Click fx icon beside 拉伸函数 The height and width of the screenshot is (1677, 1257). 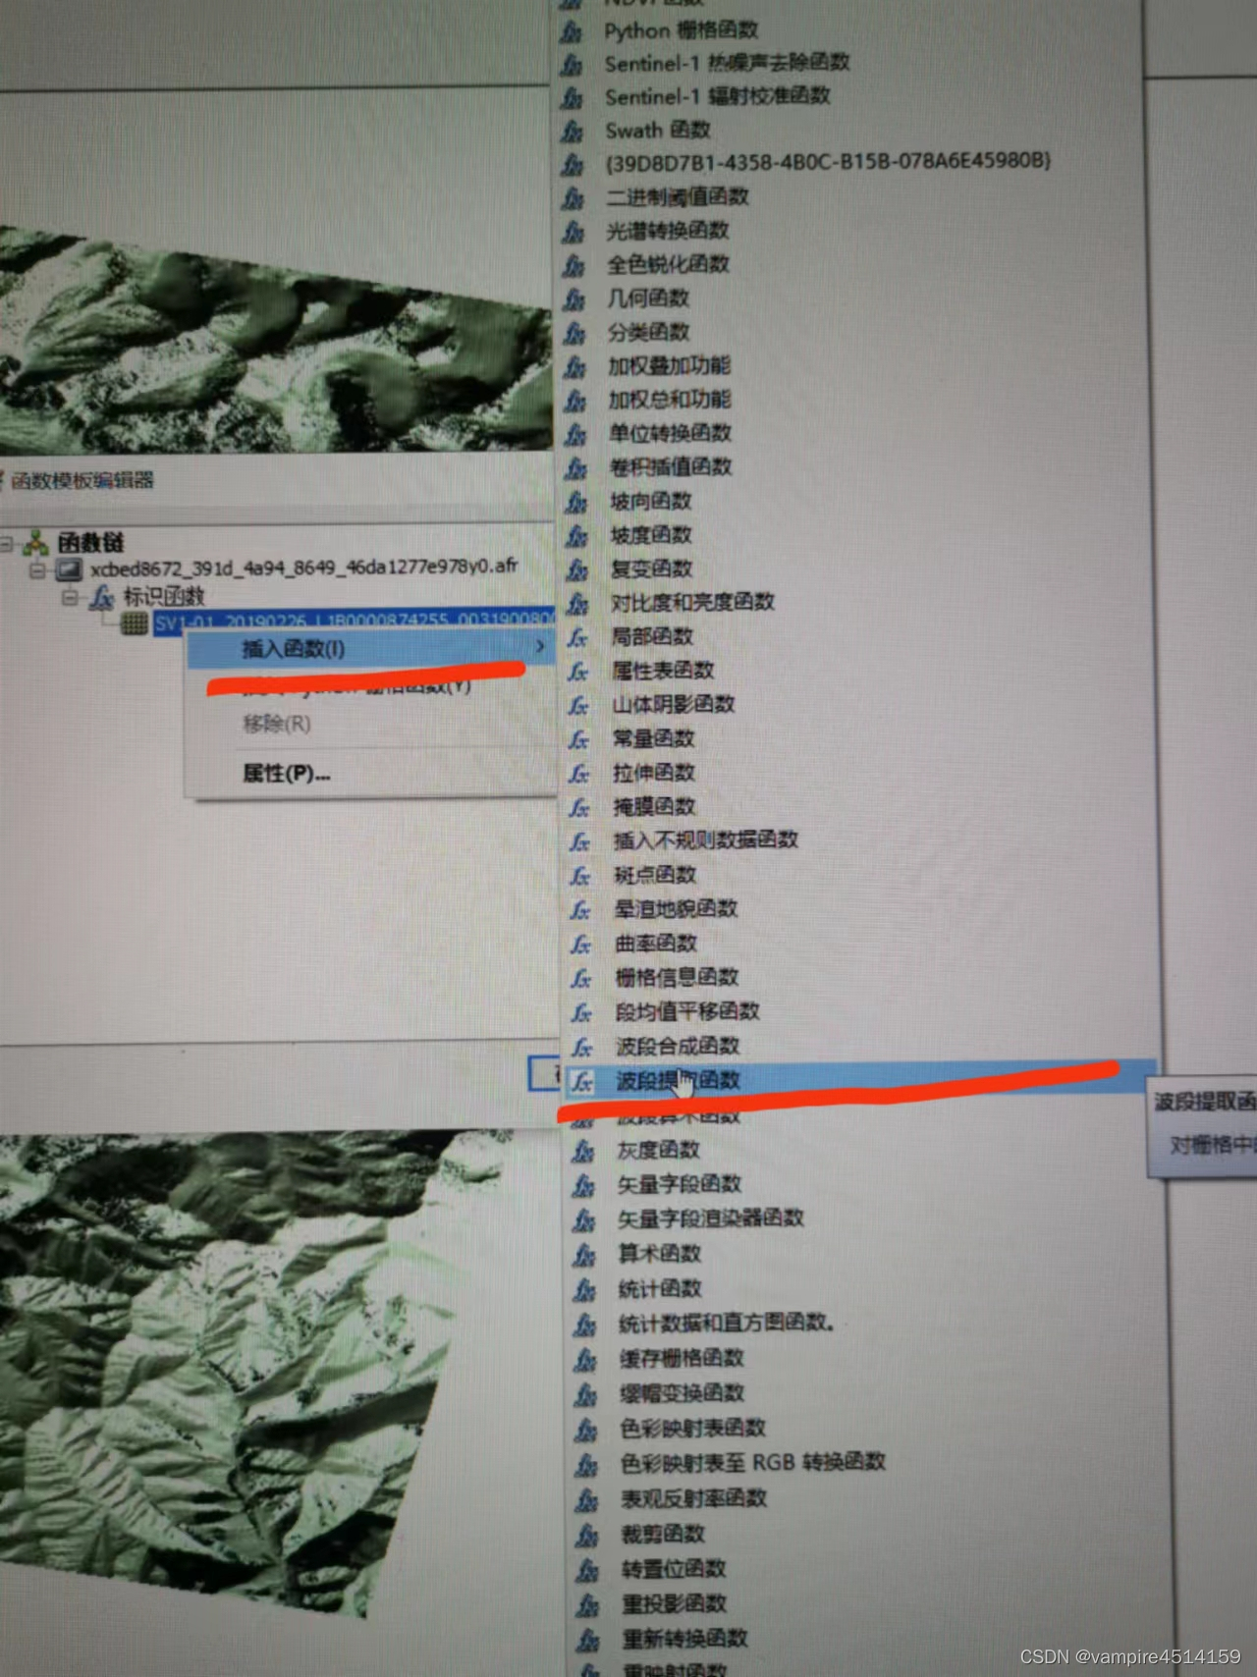pyautogui.click(x=579, y=774)
